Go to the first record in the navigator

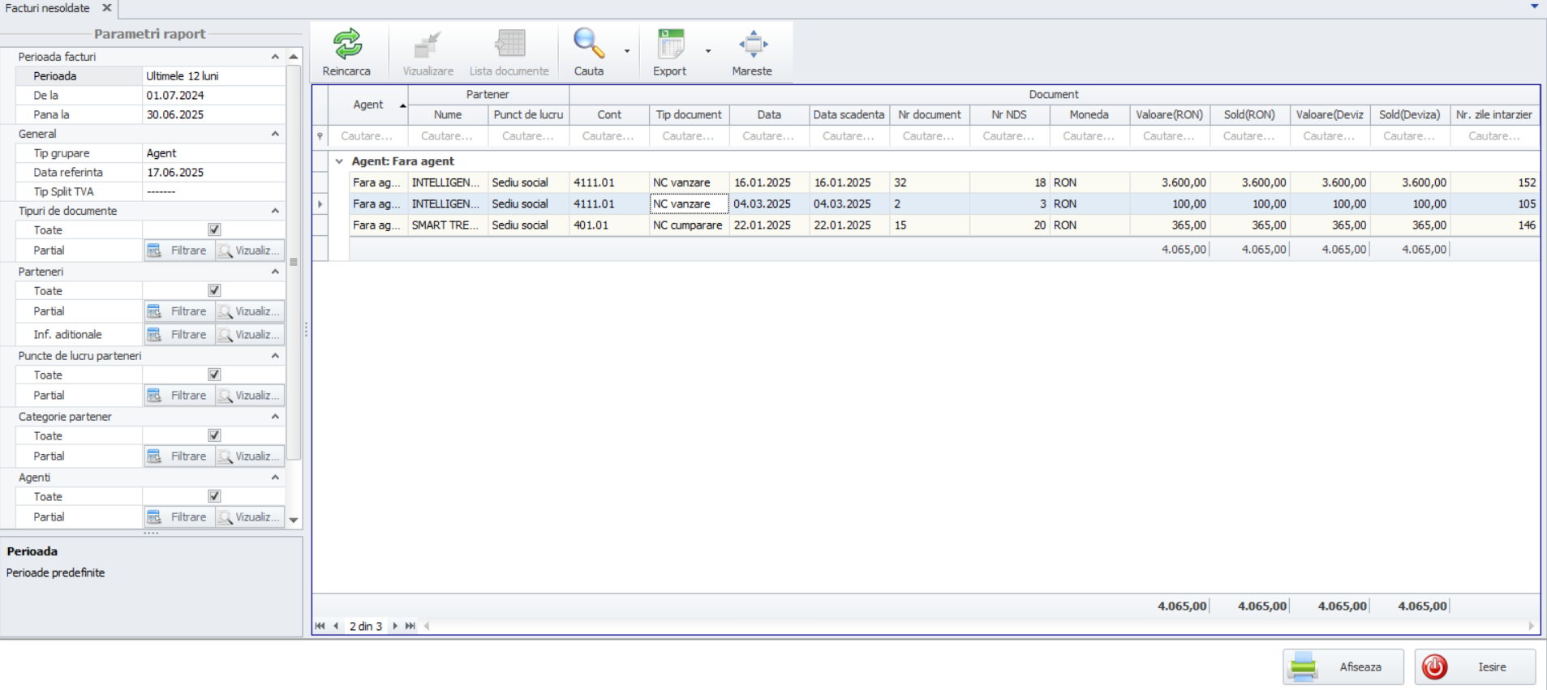(320, 626)
